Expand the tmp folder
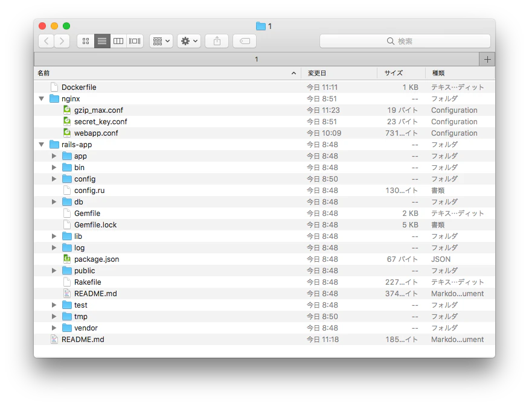 [x=54, y=316]
